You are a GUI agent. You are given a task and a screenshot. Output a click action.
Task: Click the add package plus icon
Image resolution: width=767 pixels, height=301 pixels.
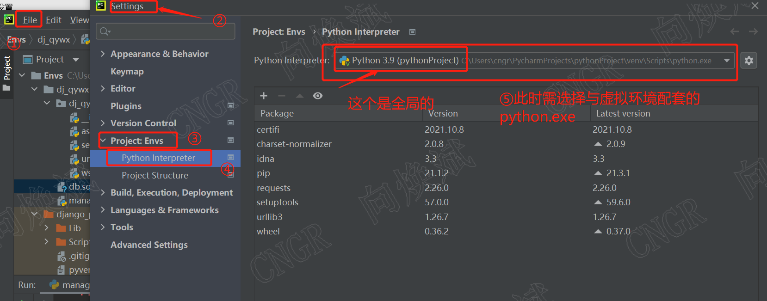click(x=264, y=96)
